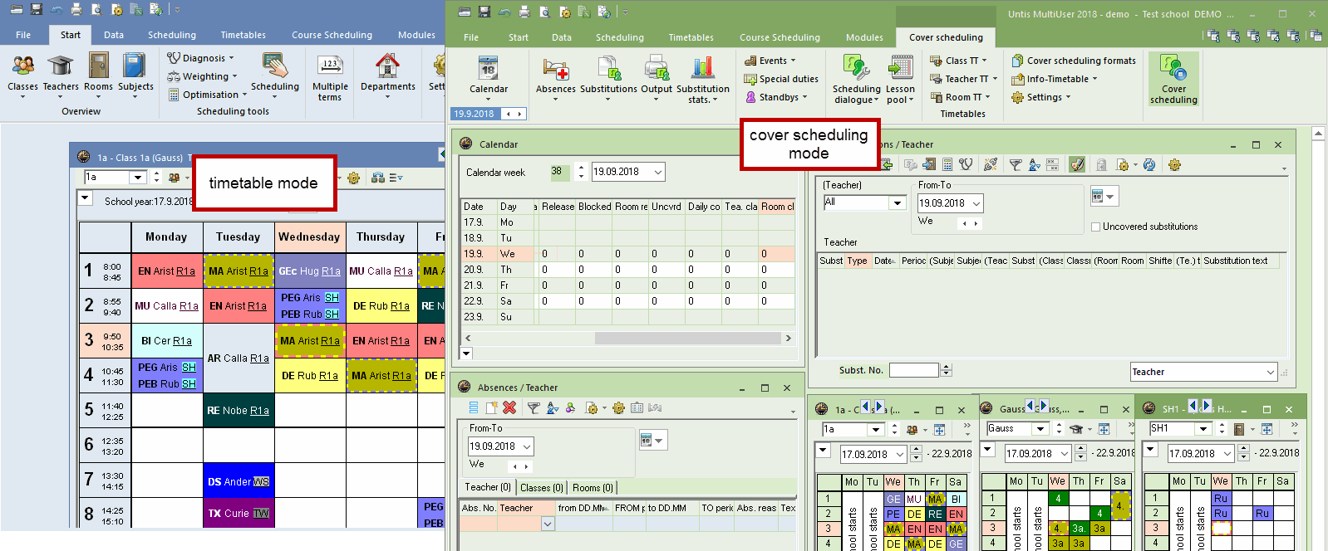1328x551 pixels.
Task: Click the gear settings icon in Substitutions toolbar
Action: [1174, 164]
